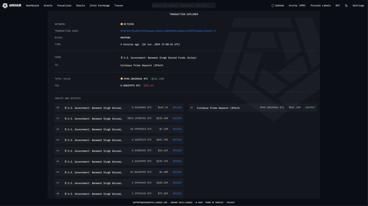Click ORIGIN on input #0
Screen dimensions: 368x206
click(177, 107)
